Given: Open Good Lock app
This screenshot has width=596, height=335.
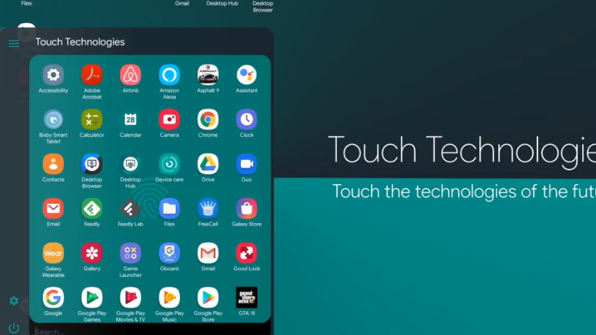Looking at the screenshot, I should point(246,253).
